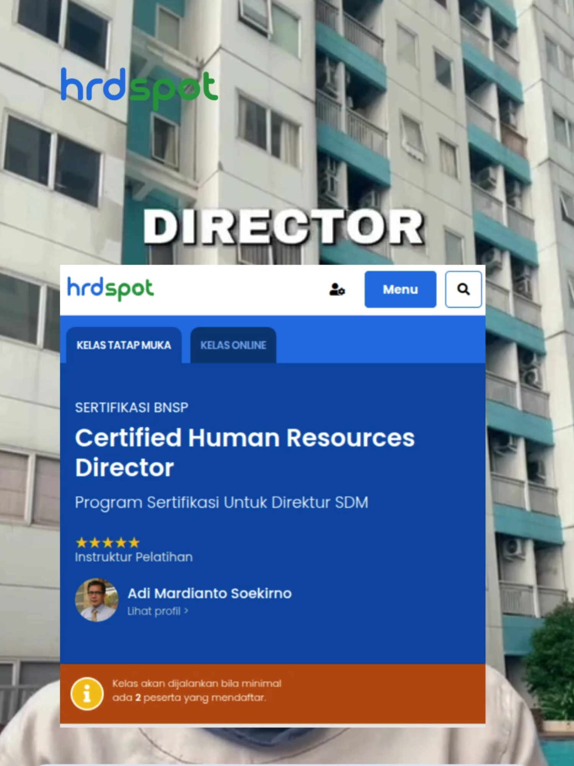The image size is (574, 766).
Task: Click instructor Adi Mardianto Soekirno's photo
Action: coord(96,600)
